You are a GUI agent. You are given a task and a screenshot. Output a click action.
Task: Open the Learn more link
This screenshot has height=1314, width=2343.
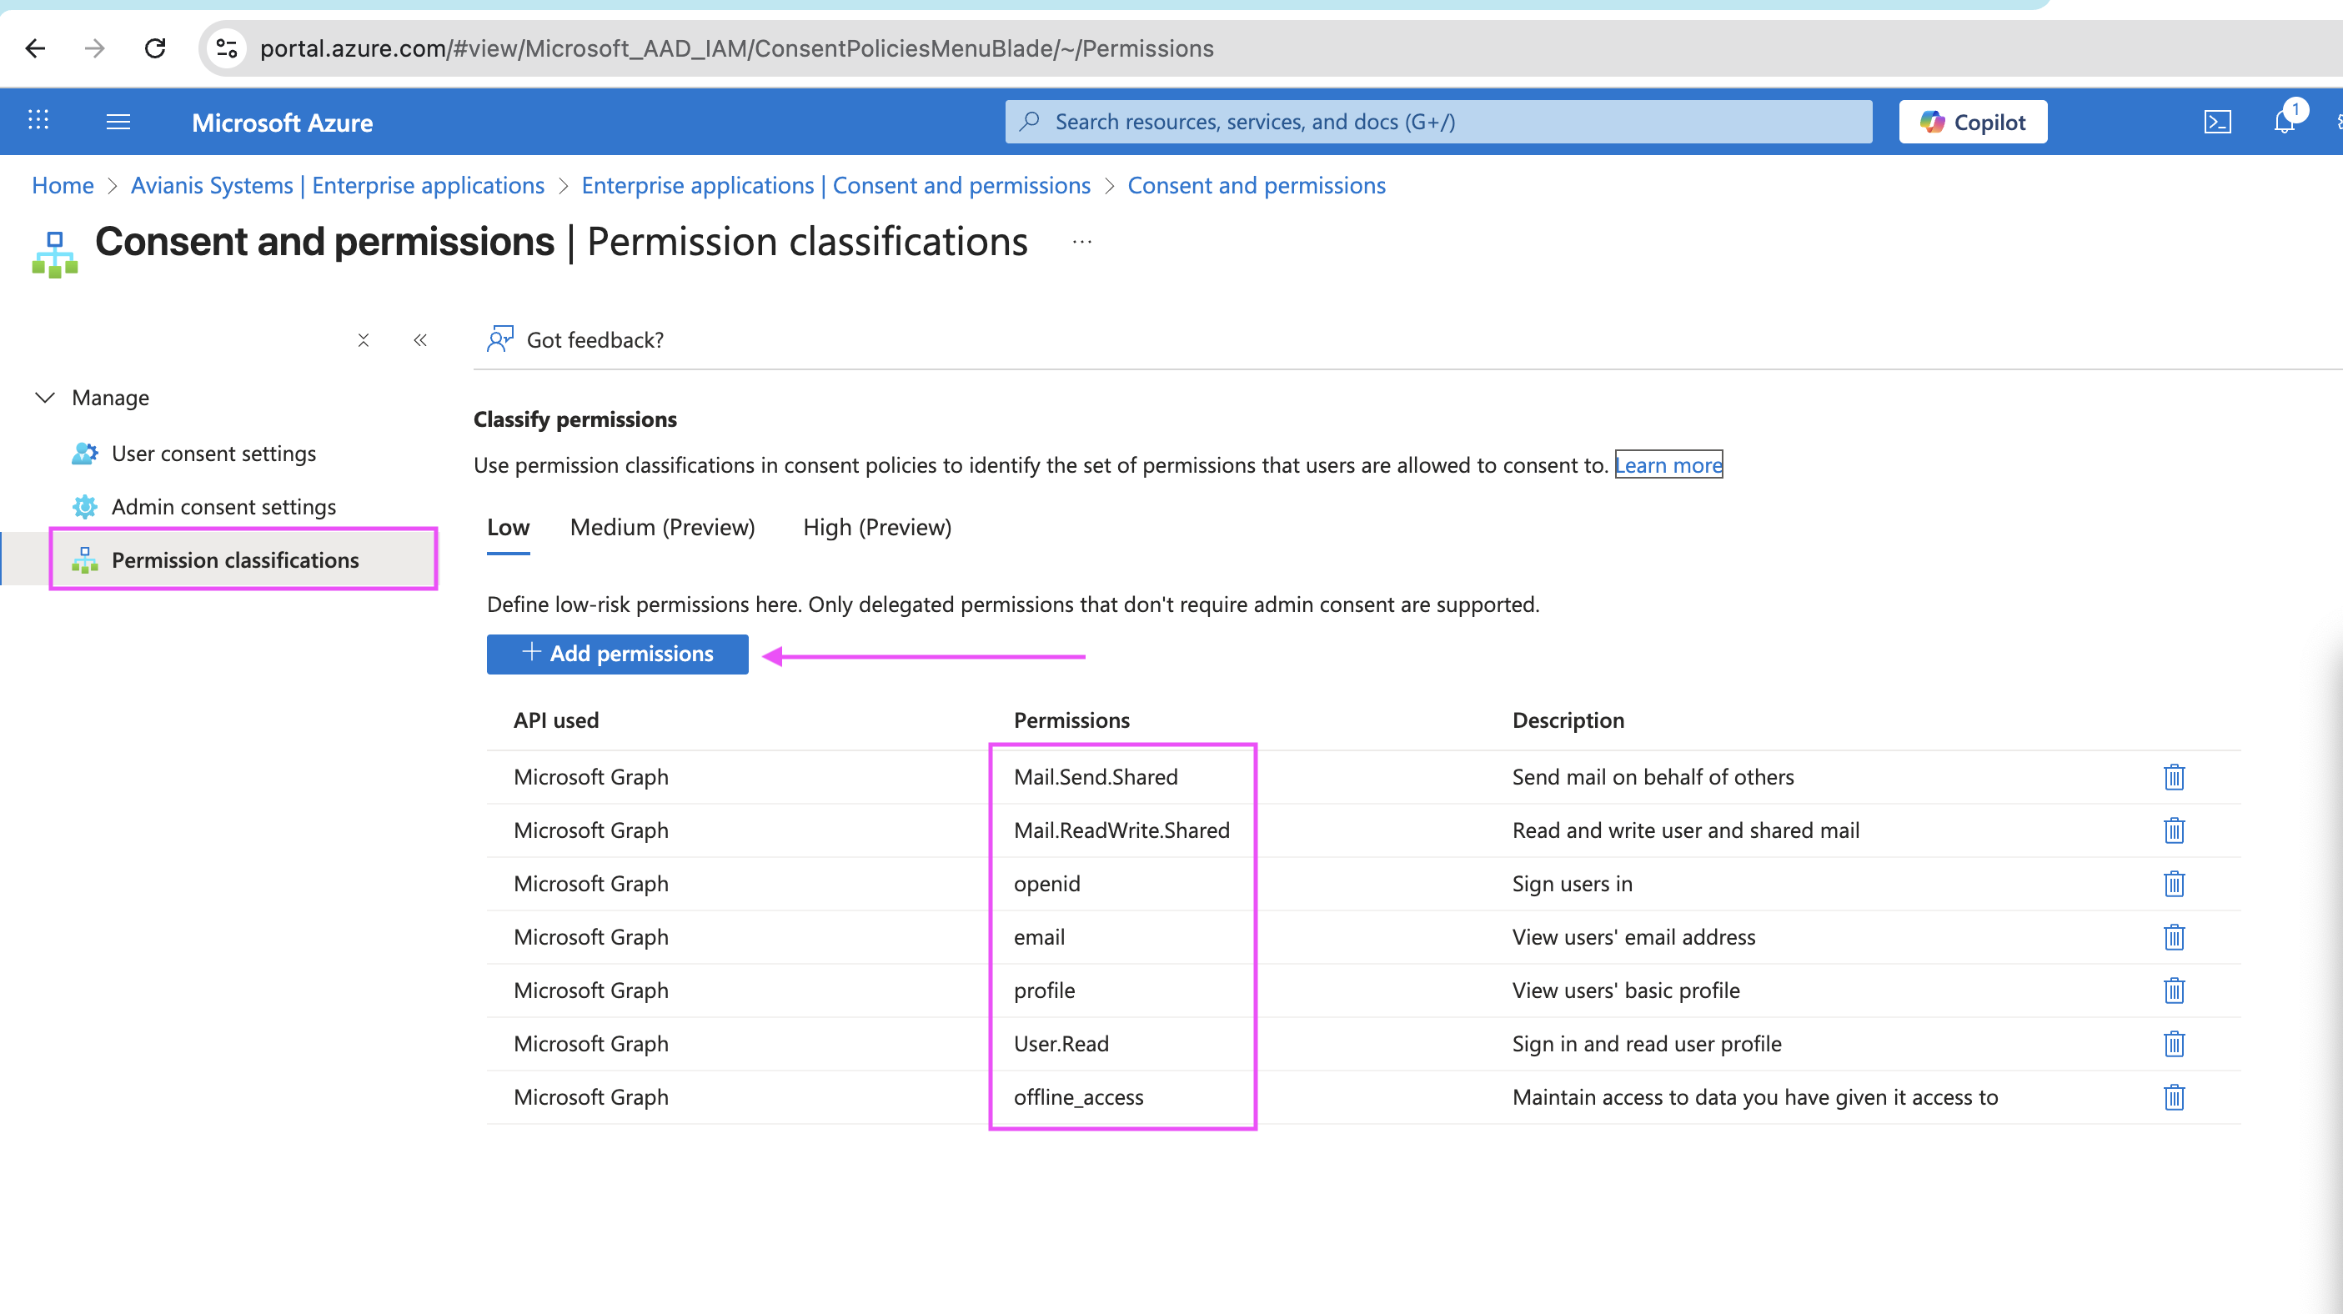[x=1668, y=464]
